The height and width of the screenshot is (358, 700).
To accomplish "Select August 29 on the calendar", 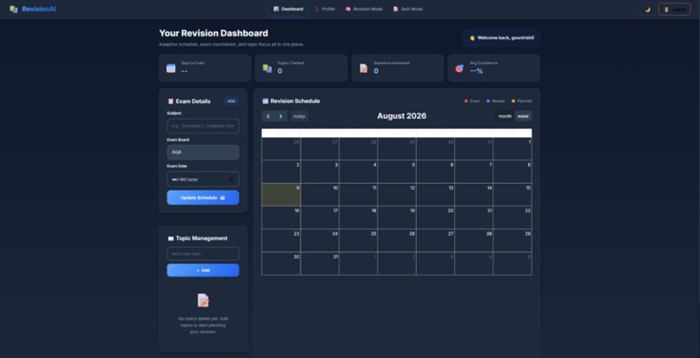I will point(512,240).
